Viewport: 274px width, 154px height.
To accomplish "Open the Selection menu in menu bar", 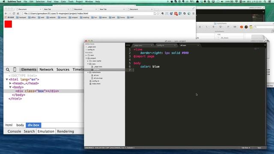I will [40, 2].
